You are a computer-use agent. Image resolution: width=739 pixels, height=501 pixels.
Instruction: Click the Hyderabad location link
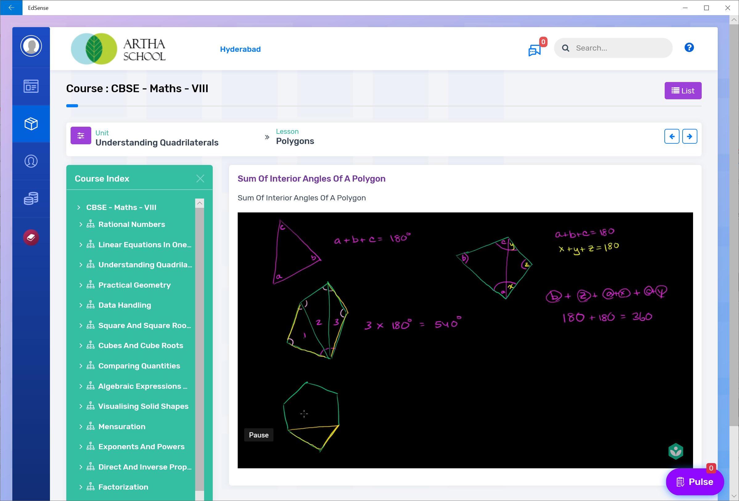point(240,49)
